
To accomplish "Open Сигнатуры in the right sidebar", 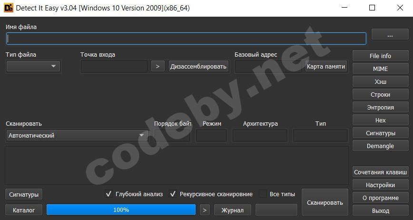I will point(380,133).
